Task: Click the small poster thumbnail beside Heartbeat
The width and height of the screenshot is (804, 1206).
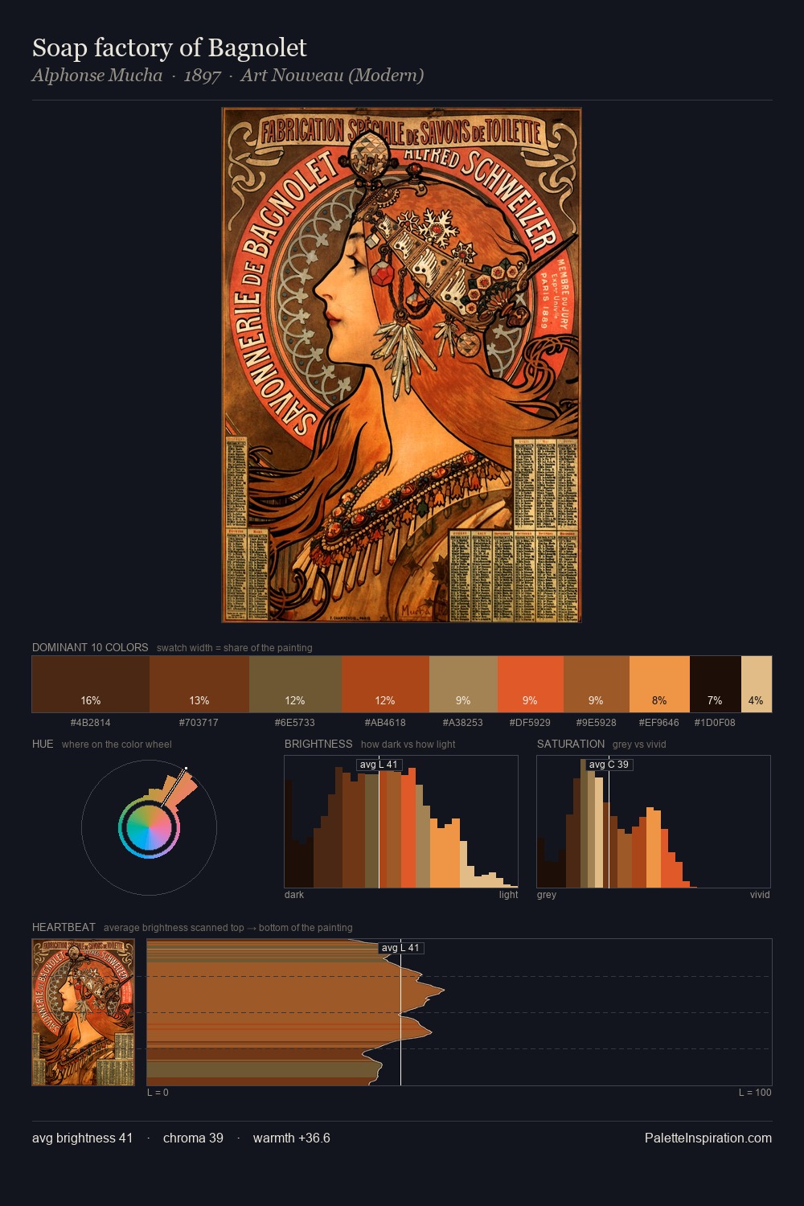Action: tap(84, 1012)
